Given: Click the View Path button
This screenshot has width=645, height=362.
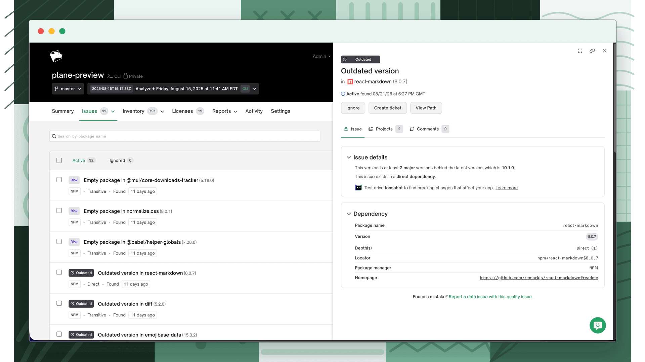Looking at the screenshot, I should point(426,108).
